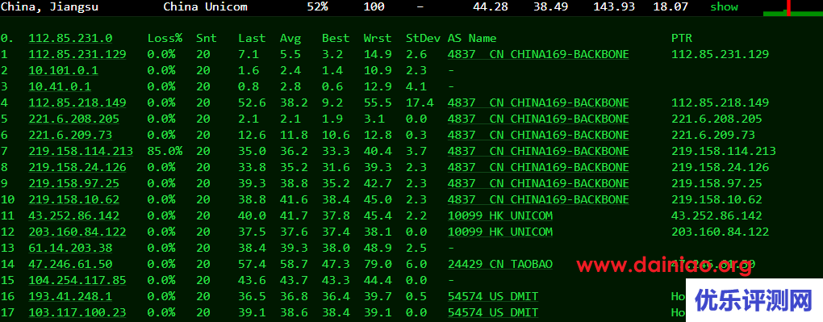Image resolution: width=823 pixels, height=322 pixels.
Task: Click the "PTR" column header
Action: [x=682, y=39]
